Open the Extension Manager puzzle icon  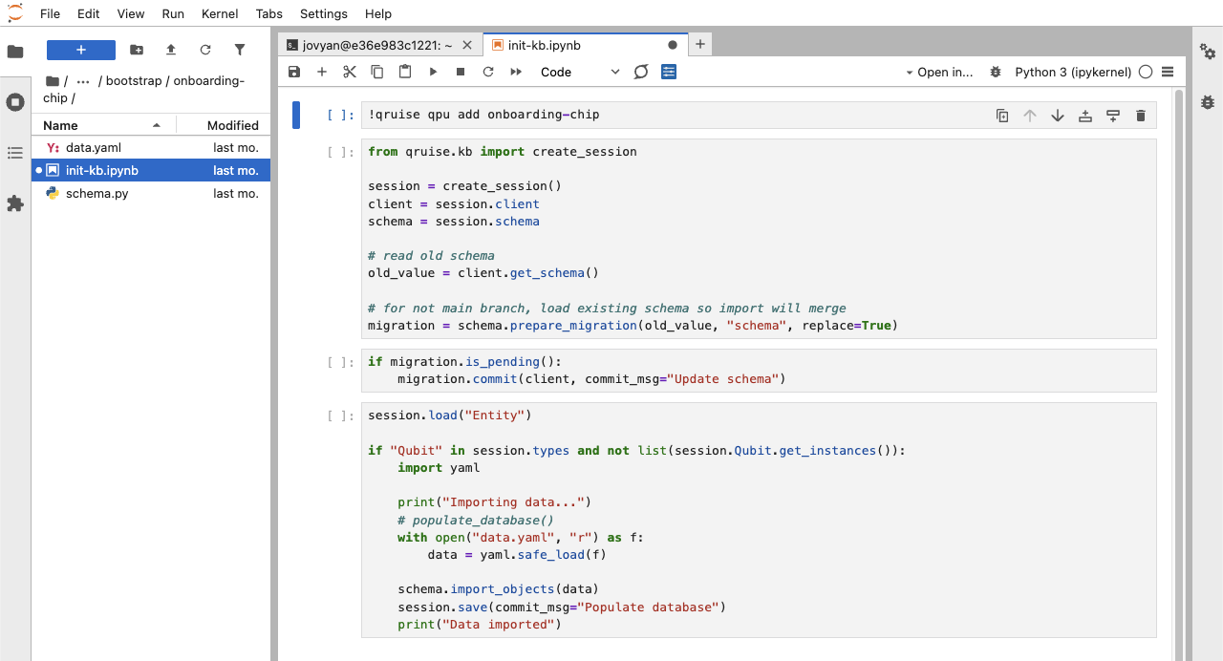pos(15,203)
